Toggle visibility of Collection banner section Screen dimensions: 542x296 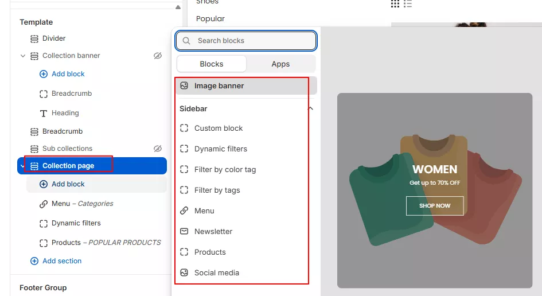tap(158, 56)
